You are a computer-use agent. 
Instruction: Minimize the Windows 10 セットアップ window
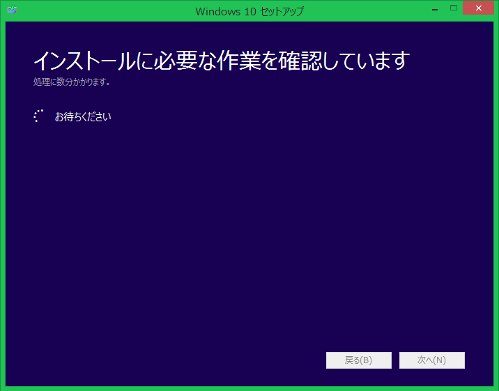(x=435, y=8)
